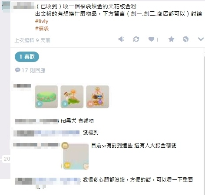The height and width of the screenshot is (195, 205).
Task: Click the globe privacy icon
Action: coord(185,39)
